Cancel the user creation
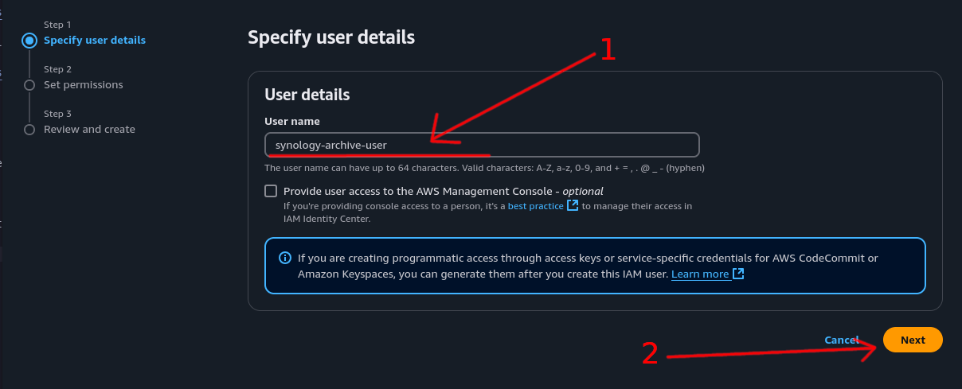Viewport: 962px width, 389px height. coord(841,340)
